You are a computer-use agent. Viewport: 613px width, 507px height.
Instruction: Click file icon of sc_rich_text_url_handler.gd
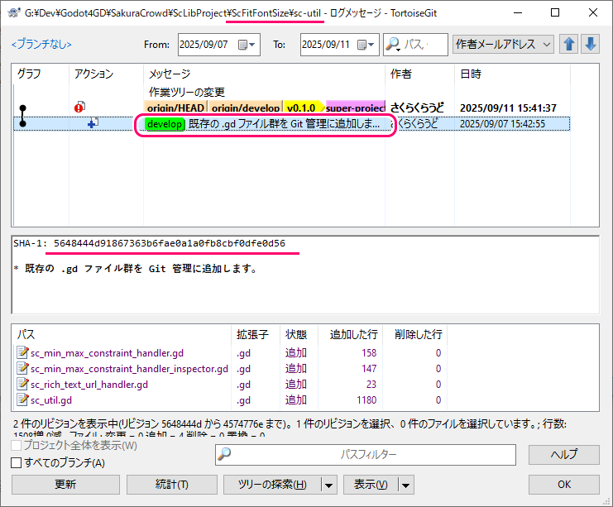point(22,385)
